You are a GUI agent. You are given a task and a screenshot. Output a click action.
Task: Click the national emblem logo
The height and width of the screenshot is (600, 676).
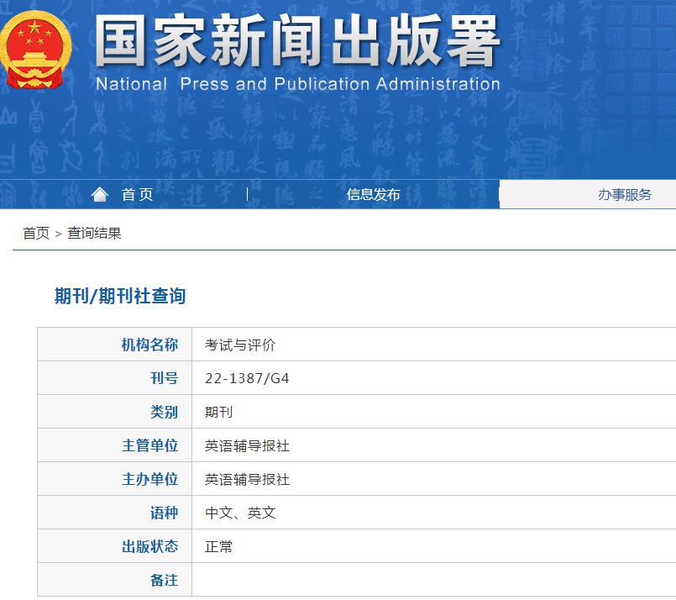34,50
